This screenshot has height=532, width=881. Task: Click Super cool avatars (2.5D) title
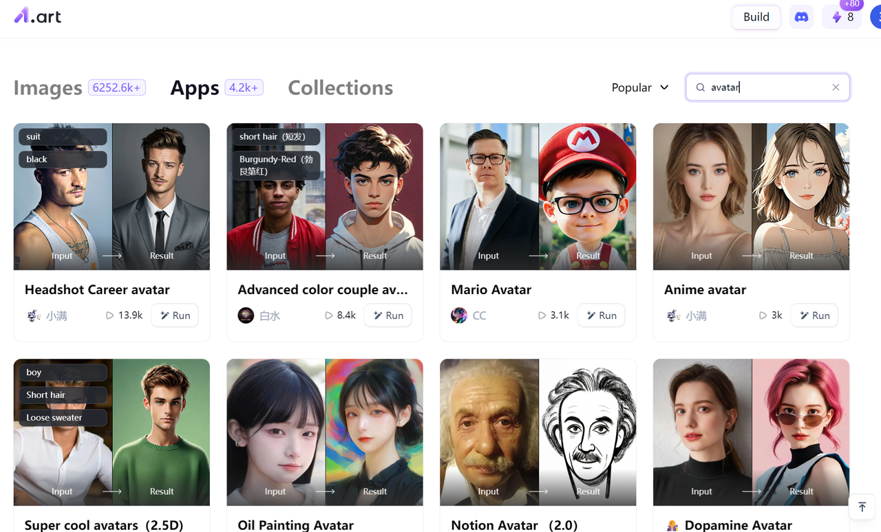point(104,525)
